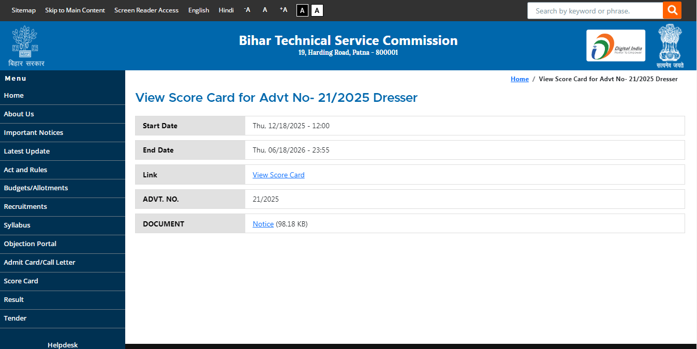Increase text size using the +A control
This screenshot has width=697, height=349.
pos(283,10)
